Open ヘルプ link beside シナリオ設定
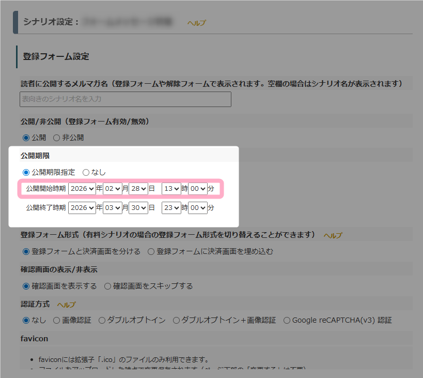 click(x=196, y=23)
